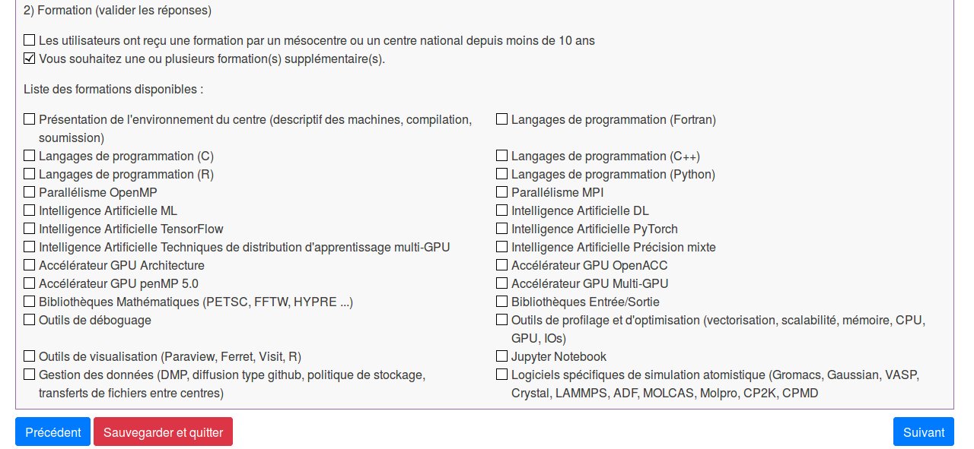Check "Accélérateur GPU Architecture"
974x449 pixels.
click(x=29, y=264)
